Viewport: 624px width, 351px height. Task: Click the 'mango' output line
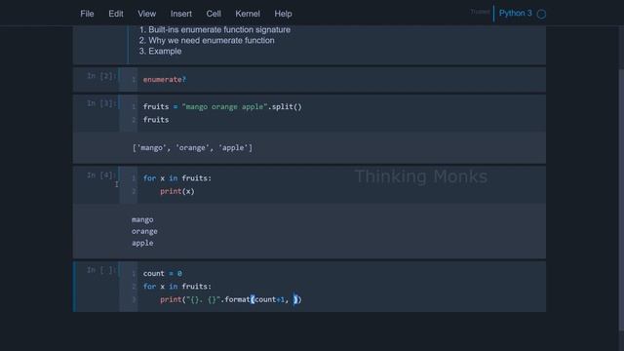142,219
